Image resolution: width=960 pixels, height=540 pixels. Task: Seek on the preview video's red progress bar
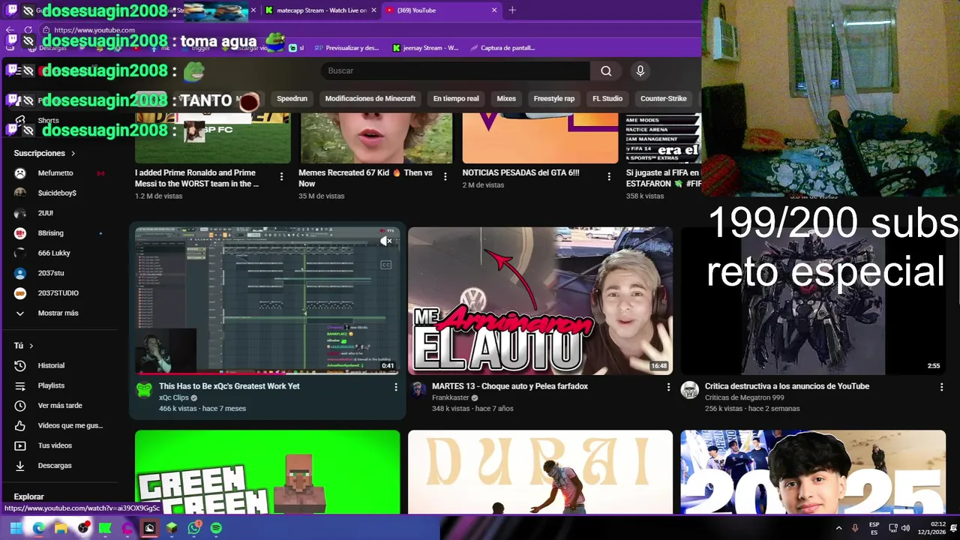(268, 373)
